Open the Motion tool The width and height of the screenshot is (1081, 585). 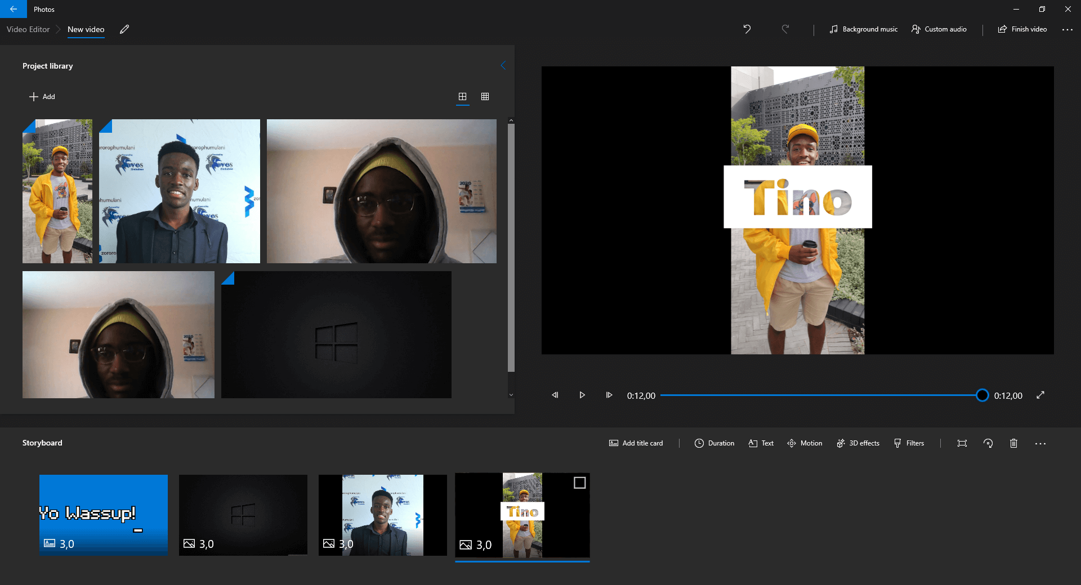(x=805, y=443)
